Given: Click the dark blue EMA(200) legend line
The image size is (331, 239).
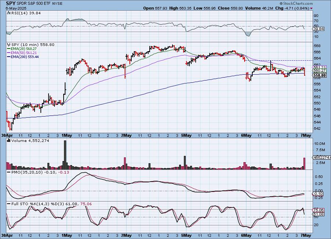Looking at the screenshot, I should click(x=9, y=57).
